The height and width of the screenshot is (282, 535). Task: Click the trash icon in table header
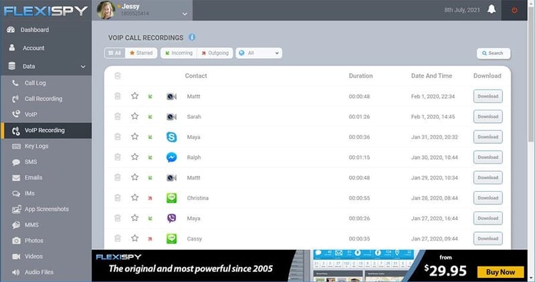(x=118, y=76)
